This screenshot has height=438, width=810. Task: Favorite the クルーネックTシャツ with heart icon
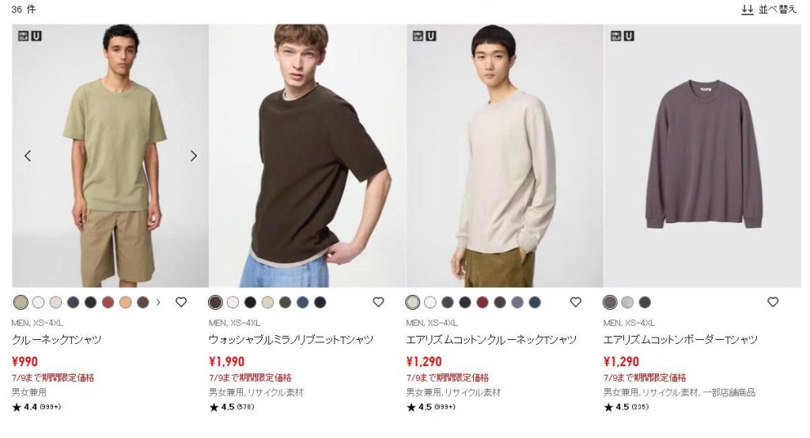click(x=181, y=302)
